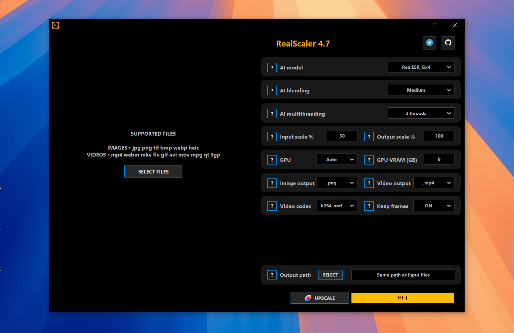The width and height of the screenshot is (514, 333).
Task: Show help for AI blending
Action: click(x=272, y=90)
